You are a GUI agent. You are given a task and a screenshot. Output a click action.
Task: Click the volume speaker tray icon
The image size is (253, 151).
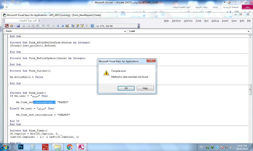[x=231, y=147]
